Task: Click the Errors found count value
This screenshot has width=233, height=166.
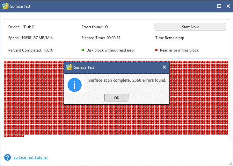Action: point(106,27)
